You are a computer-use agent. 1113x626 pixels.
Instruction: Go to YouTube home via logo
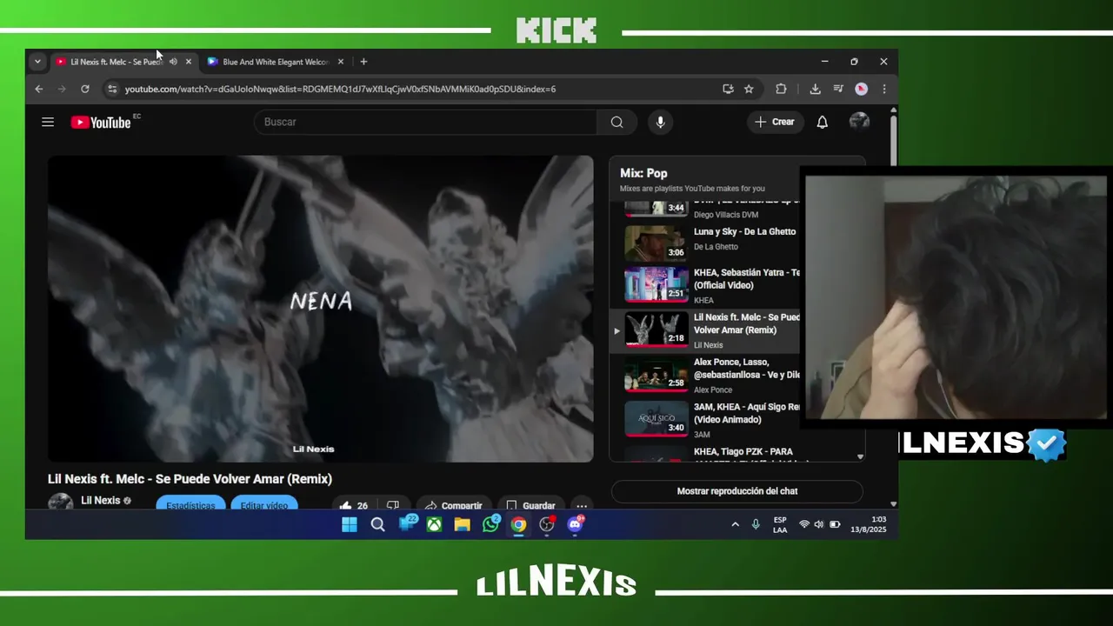(101, 123)
